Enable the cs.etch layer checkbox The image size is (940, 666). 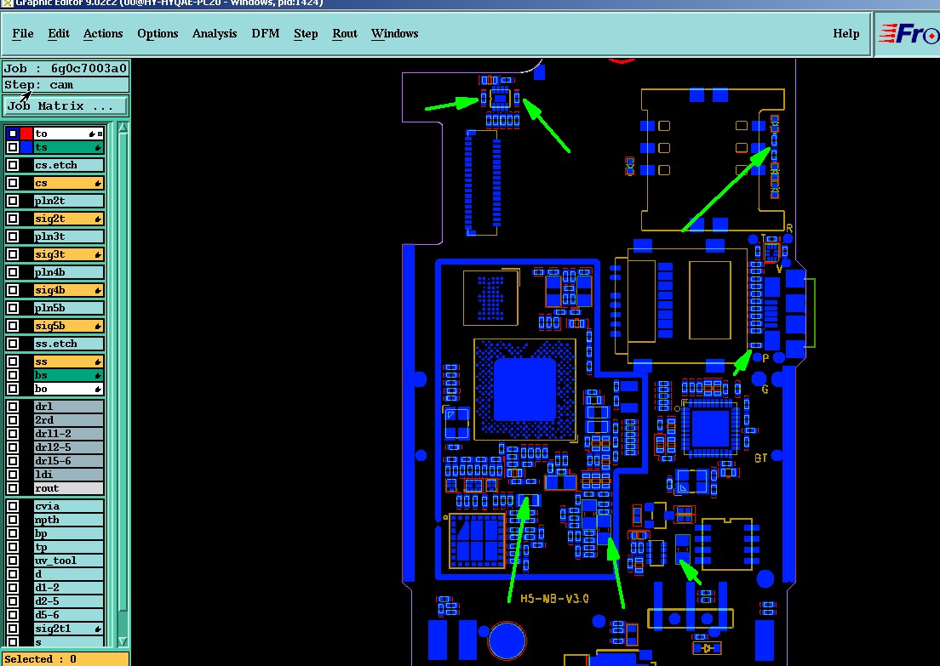tap(13, 165)
